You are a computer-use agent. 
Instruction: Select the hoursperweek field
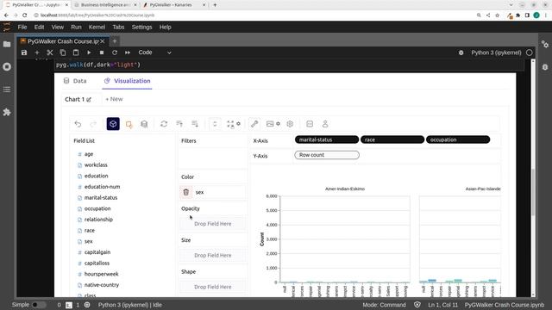[x=102, y=274]
